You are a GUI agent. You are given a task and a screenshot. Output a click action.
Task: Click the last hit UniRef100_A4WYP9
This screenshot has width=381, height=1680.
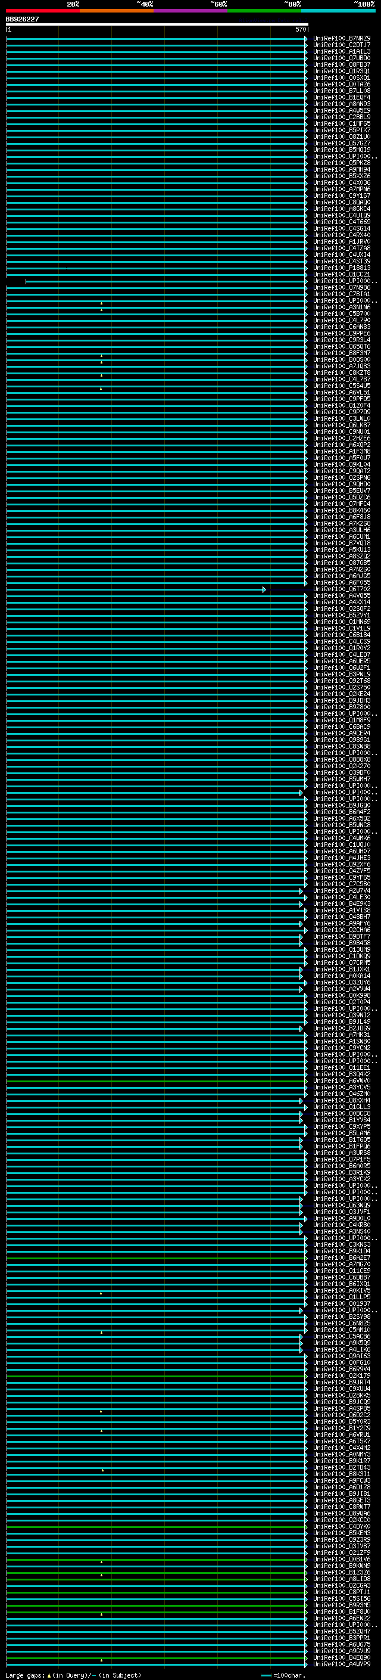click(x=342, y=1665)
